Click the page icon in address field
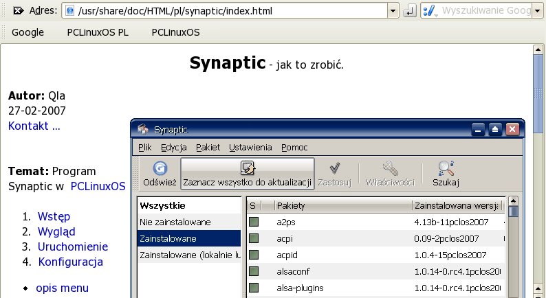 [70, 11]
